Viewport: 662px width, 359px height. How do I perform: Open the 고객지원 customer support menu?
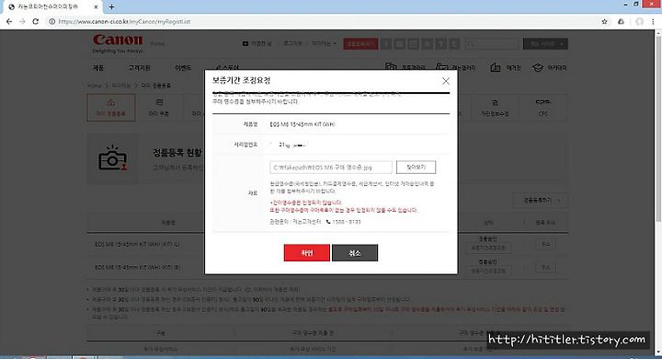tap(139, 67)
